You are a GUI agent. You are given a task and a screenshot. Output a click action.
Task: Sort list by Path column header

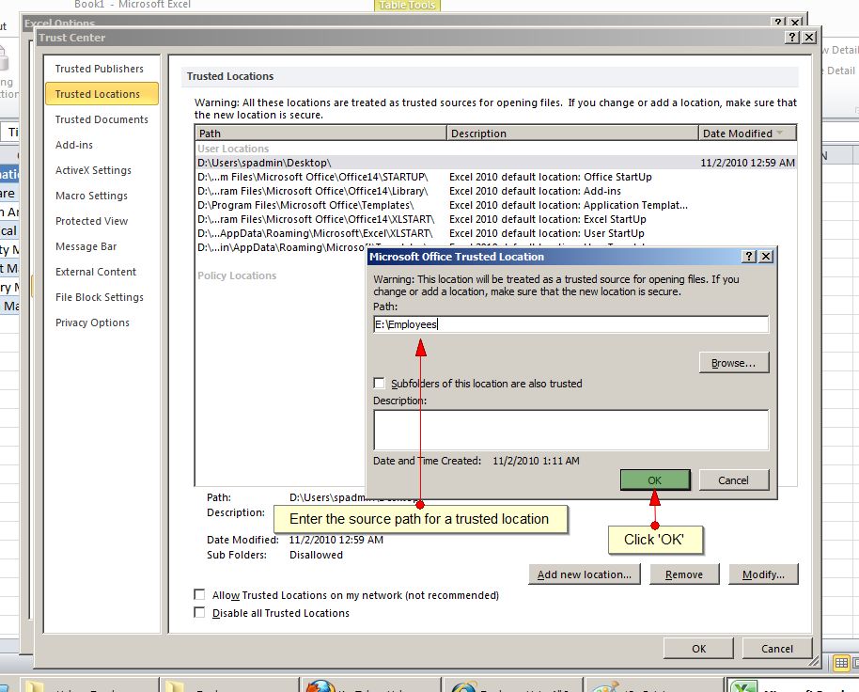320,134
